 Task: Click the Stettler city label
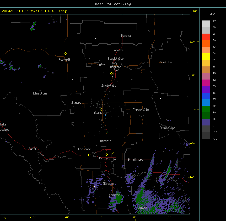[x=166, y=62]
